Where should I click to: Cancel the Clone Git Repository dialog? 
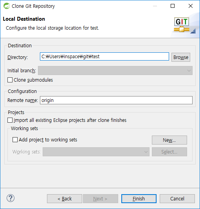click(x=177, y=198)
